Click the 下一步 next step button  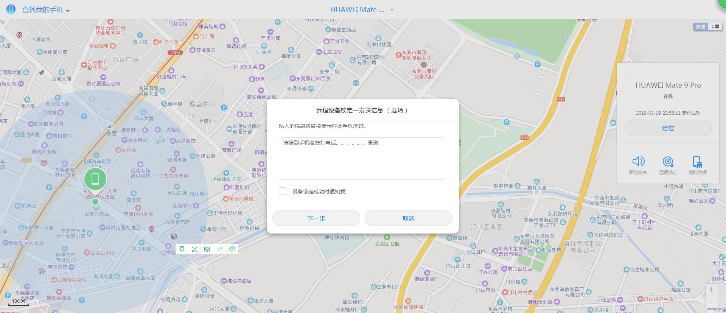pos(316,218)
